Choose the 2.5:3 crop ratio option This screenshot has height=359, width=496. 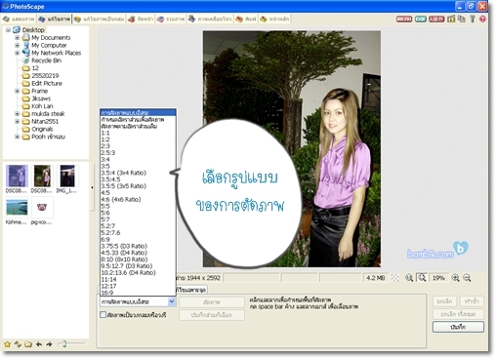tap(138, 153)
